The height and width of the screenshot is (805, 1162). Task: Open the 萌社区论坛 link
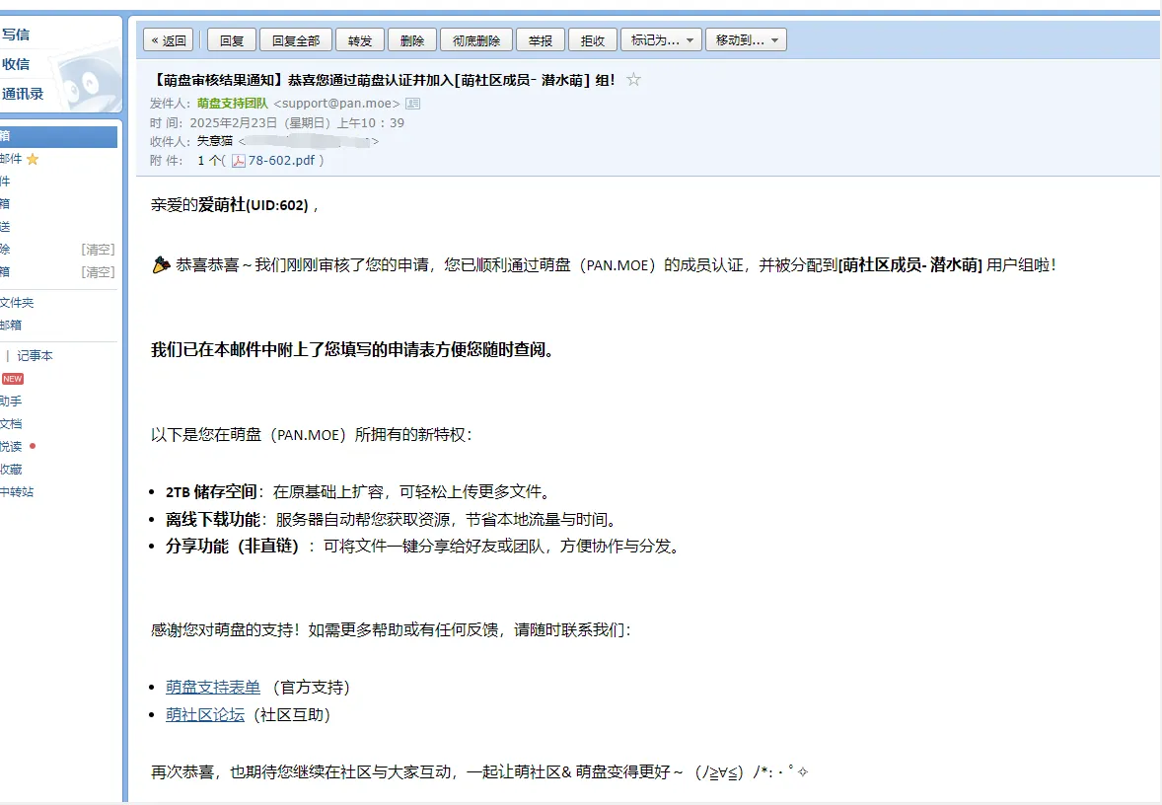205,715
